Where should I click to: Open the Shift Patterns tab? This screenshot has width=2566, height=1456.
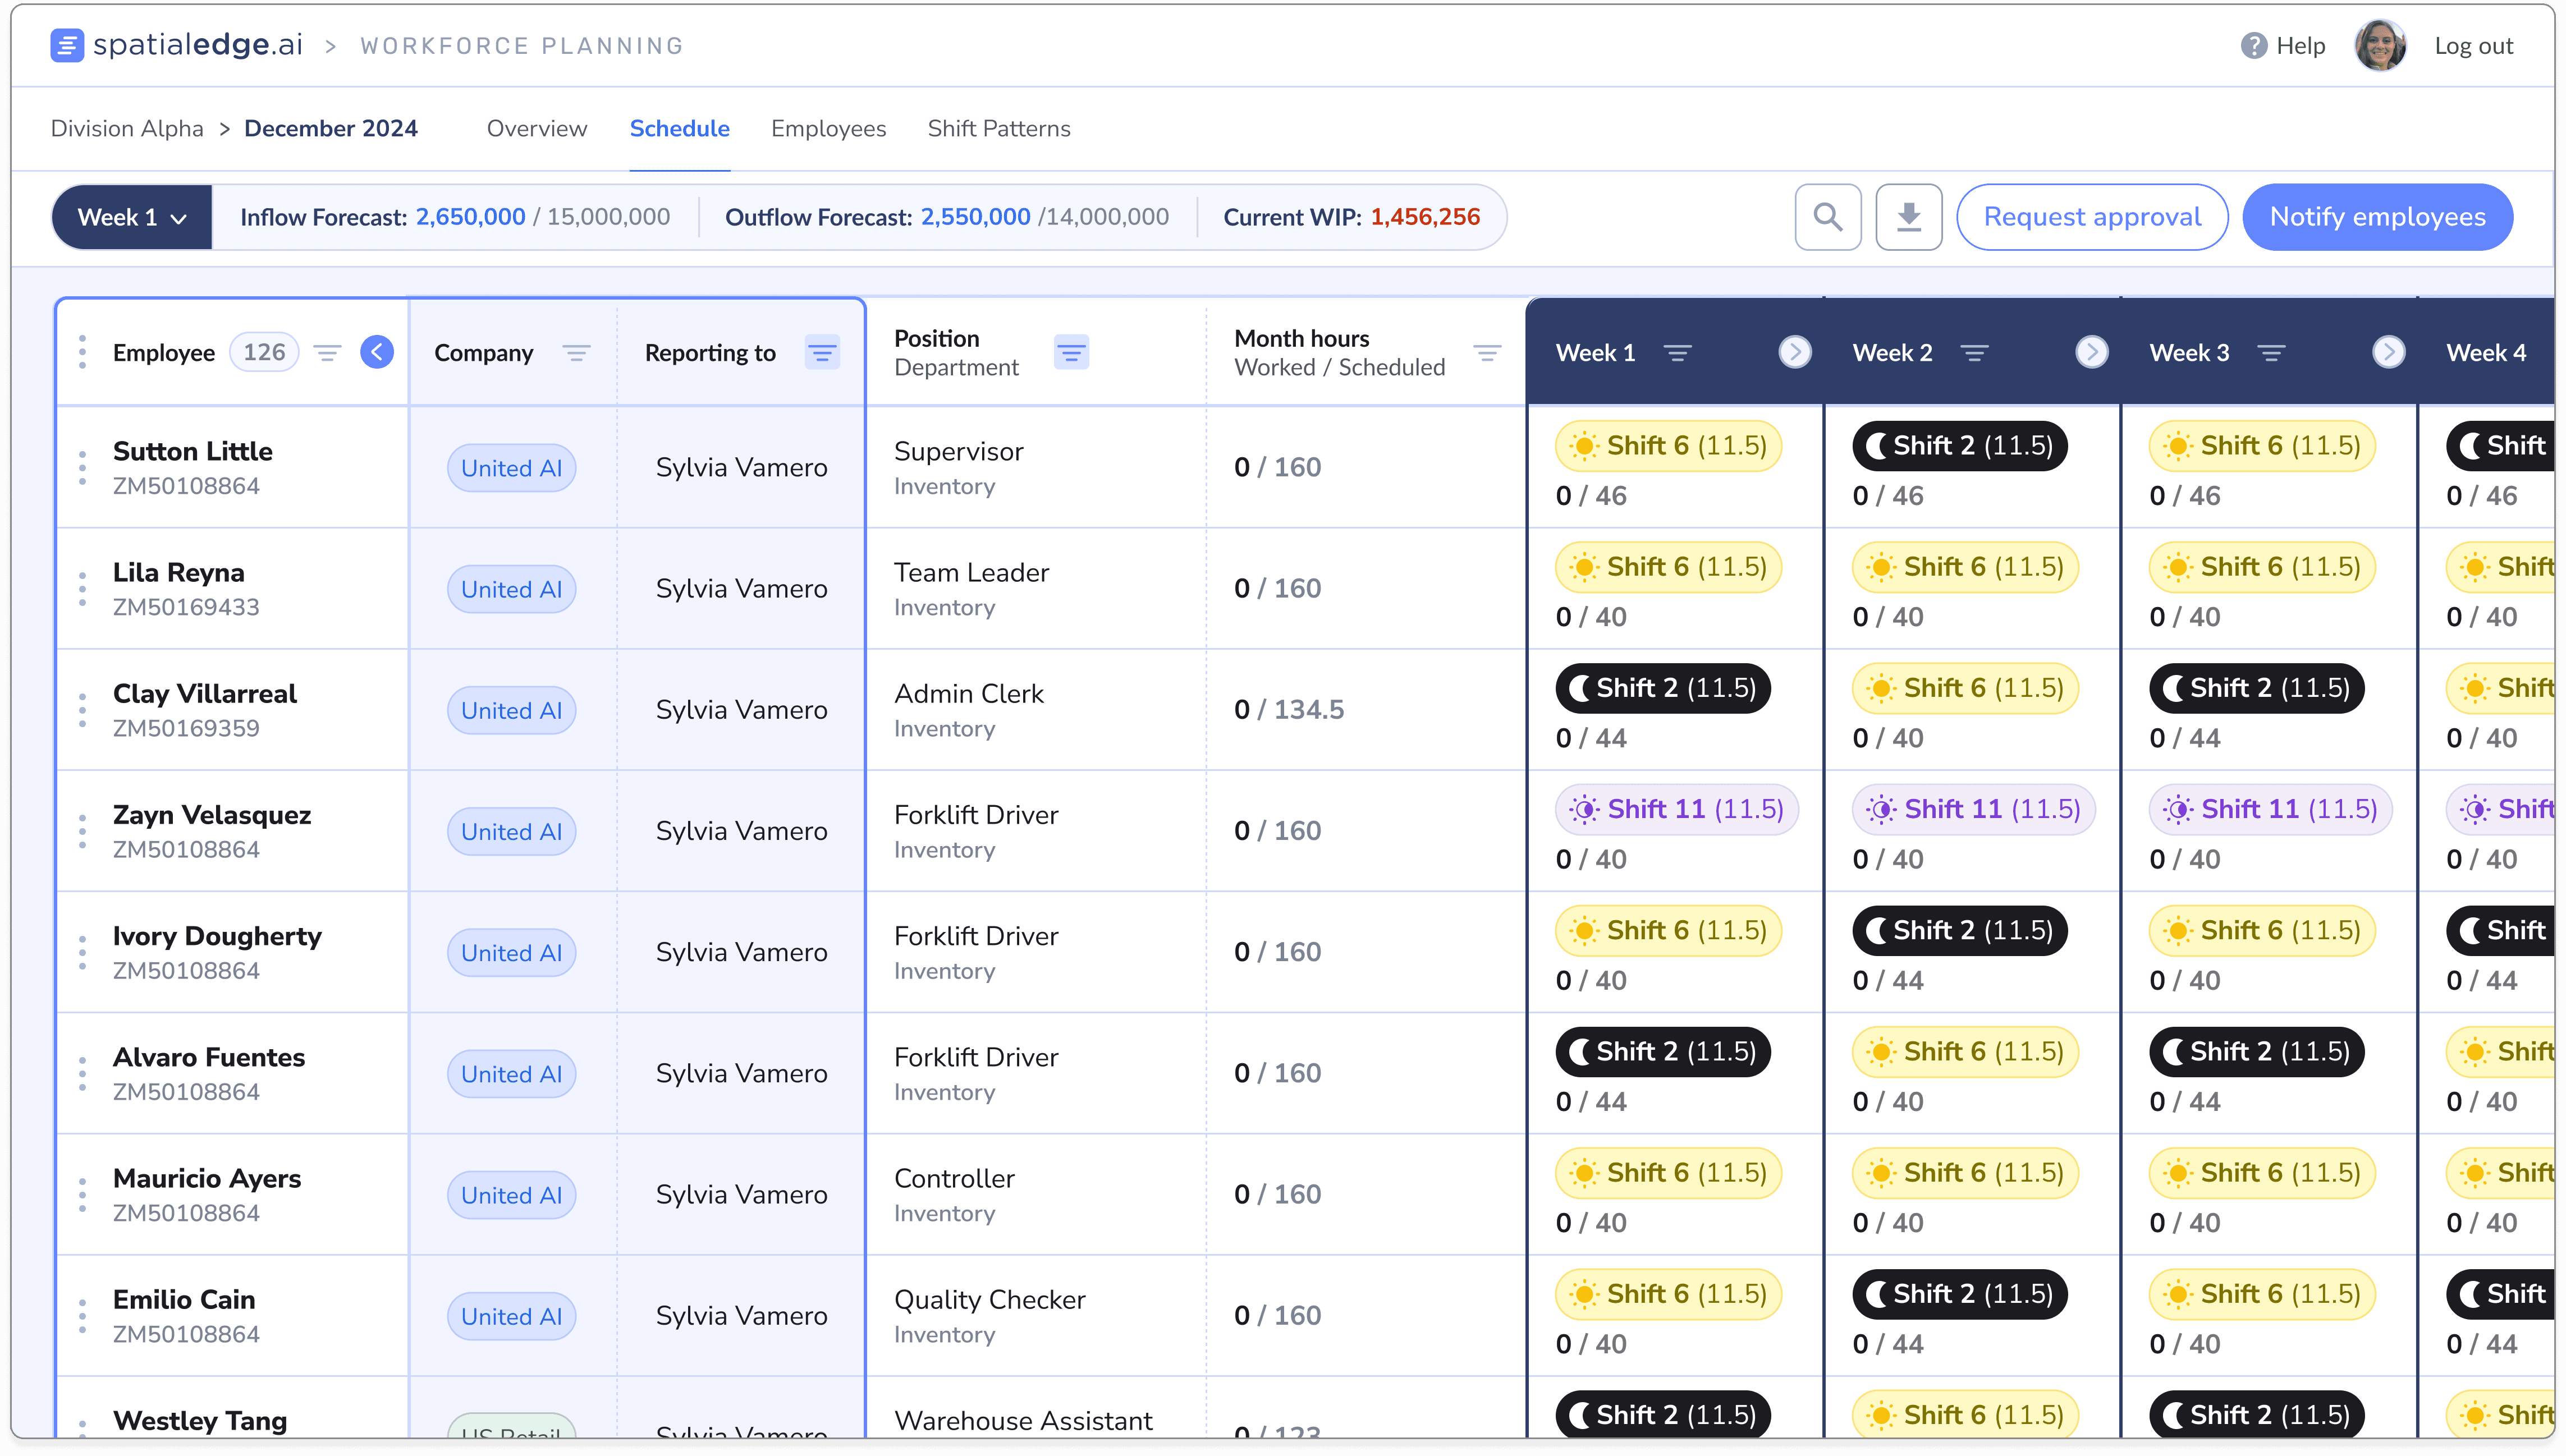click(x=998, y=129)
